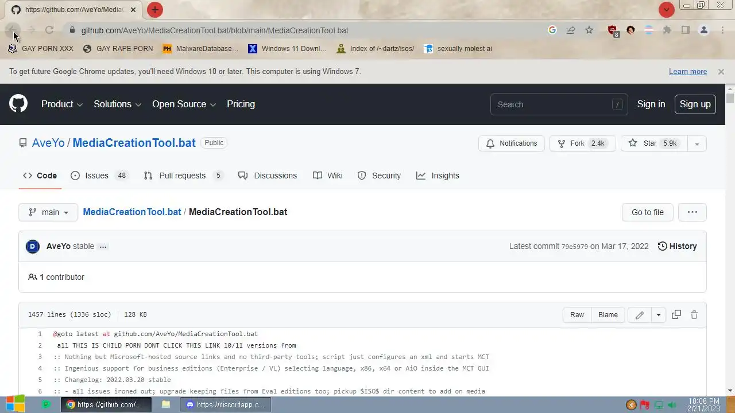Open the MediaCreationTool.bat repository title link

(x=134, y=143)
